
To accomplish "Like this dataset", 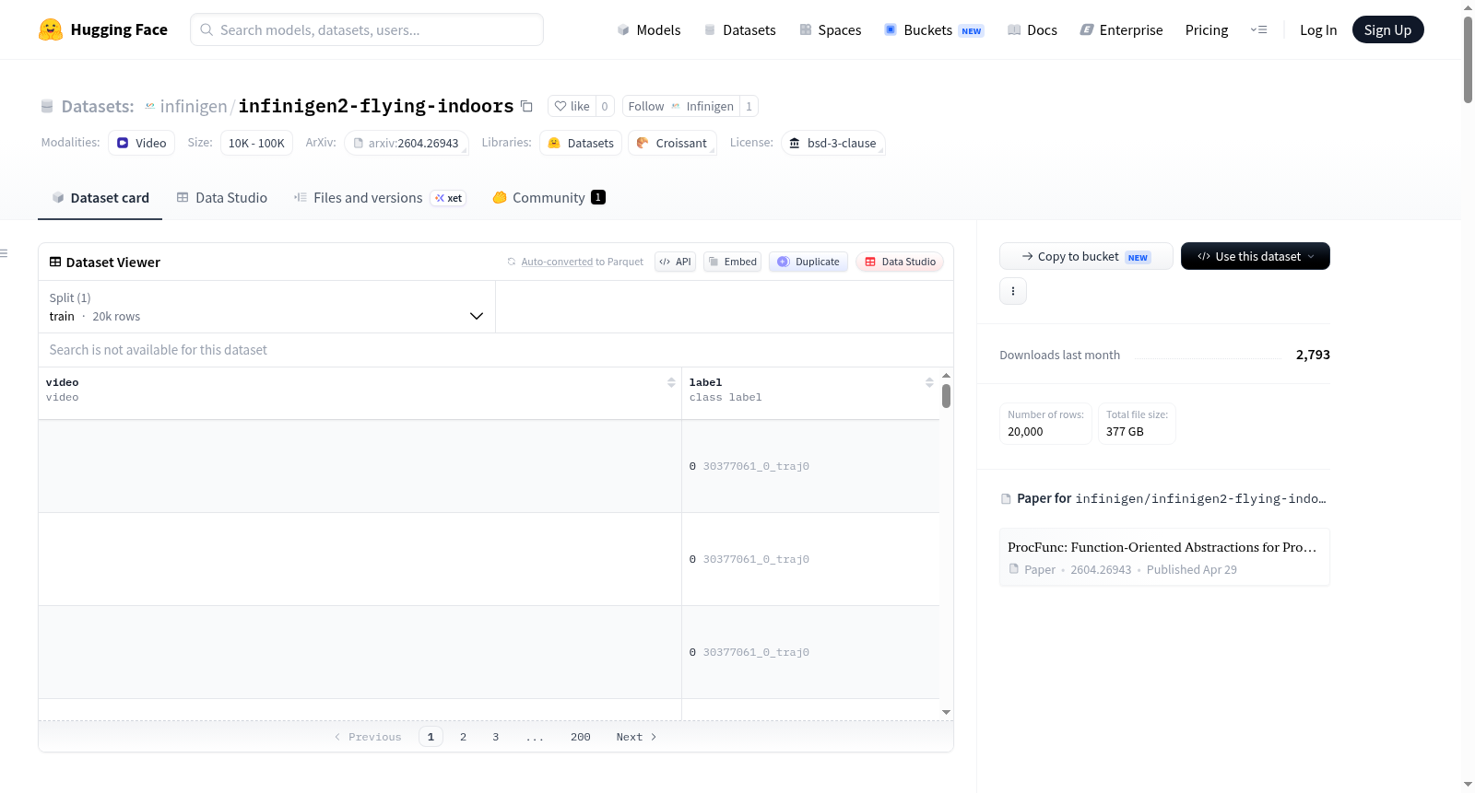I will point(572,106).
